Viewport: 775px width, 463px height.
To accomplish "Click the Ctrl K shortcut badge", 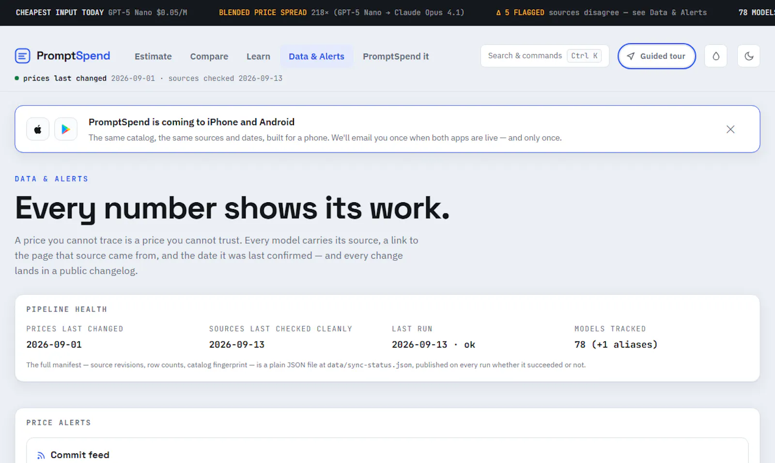I will tap(584, 56).
